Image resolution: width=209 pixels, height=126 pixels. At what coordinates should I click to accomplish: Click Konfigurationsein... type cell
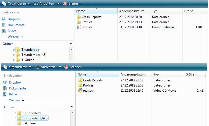(x=166, y=27)
